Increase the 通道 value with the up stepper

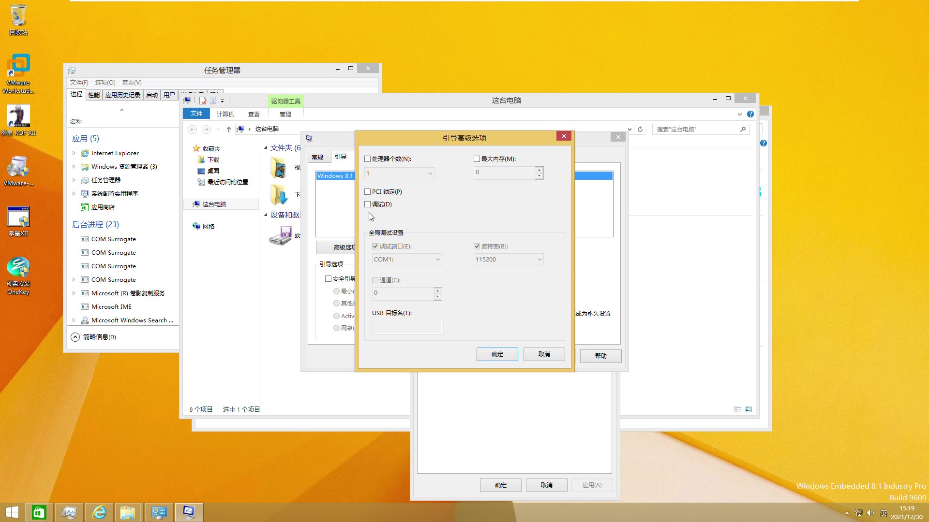point(438,290)
